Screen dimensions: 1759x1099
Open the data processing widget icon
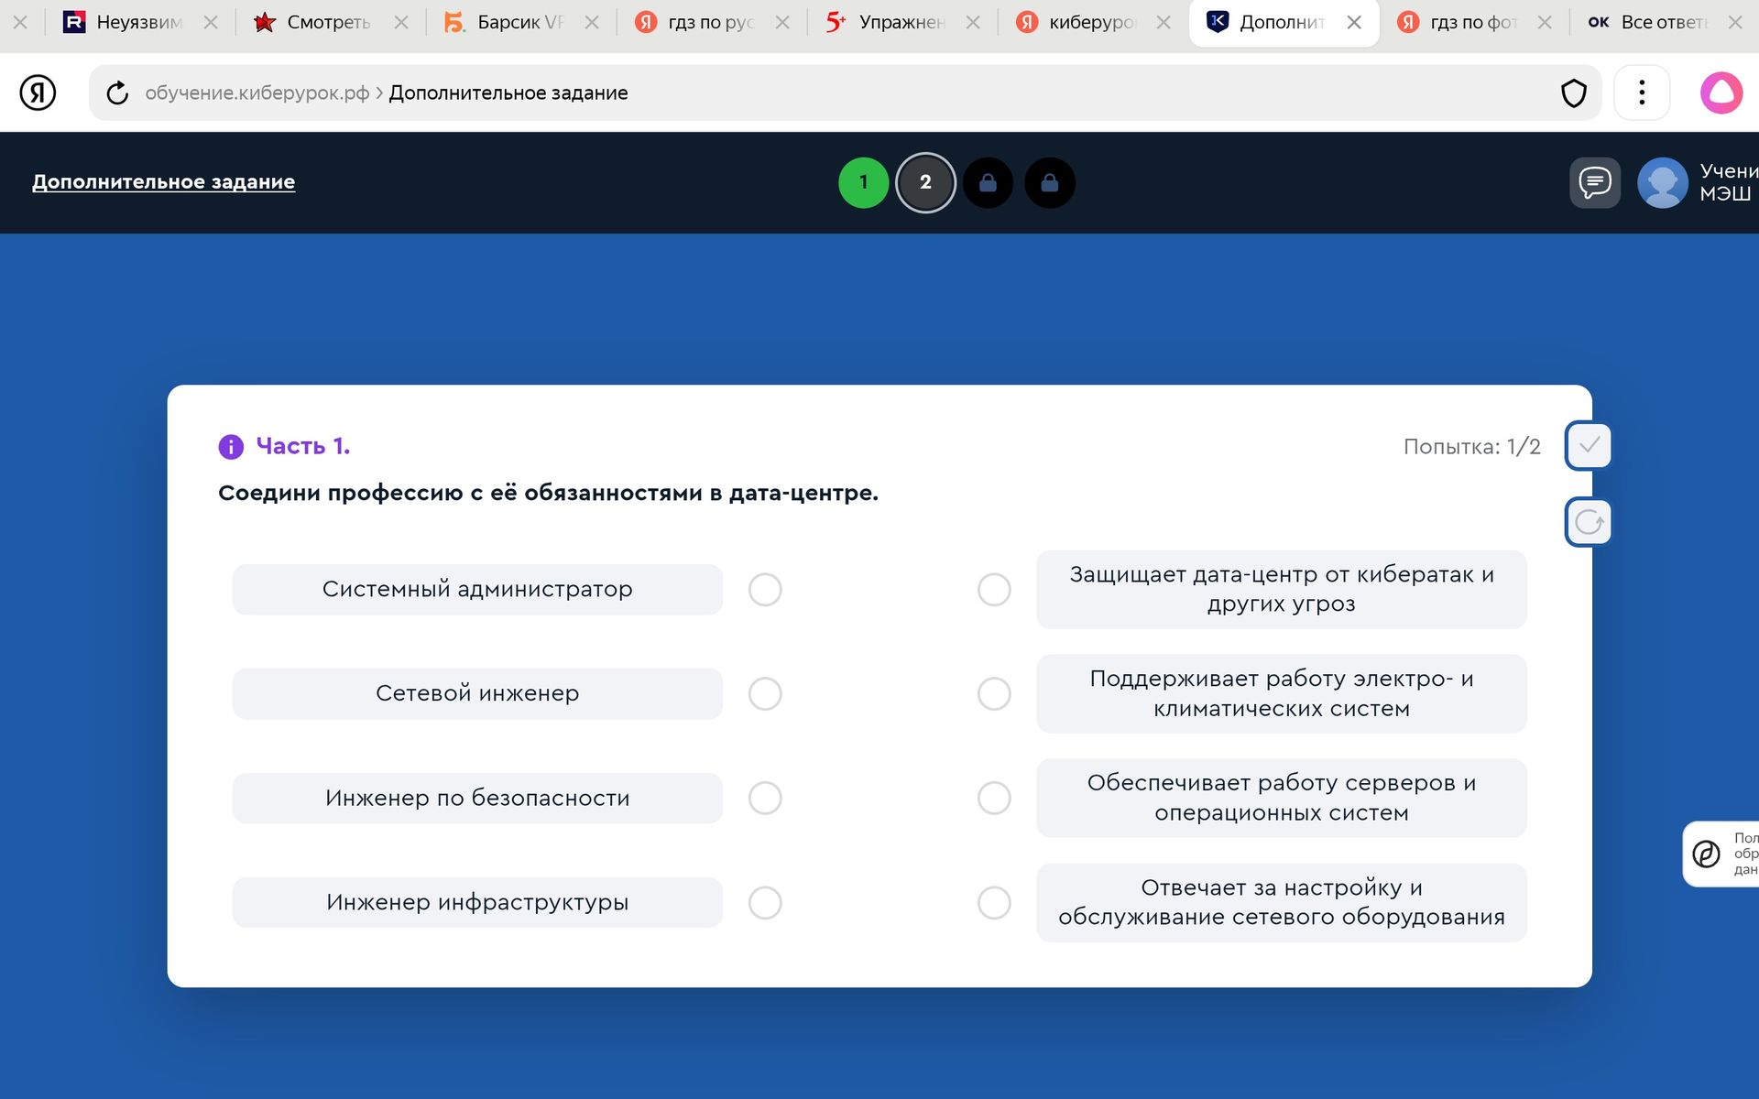point(1706,854)
